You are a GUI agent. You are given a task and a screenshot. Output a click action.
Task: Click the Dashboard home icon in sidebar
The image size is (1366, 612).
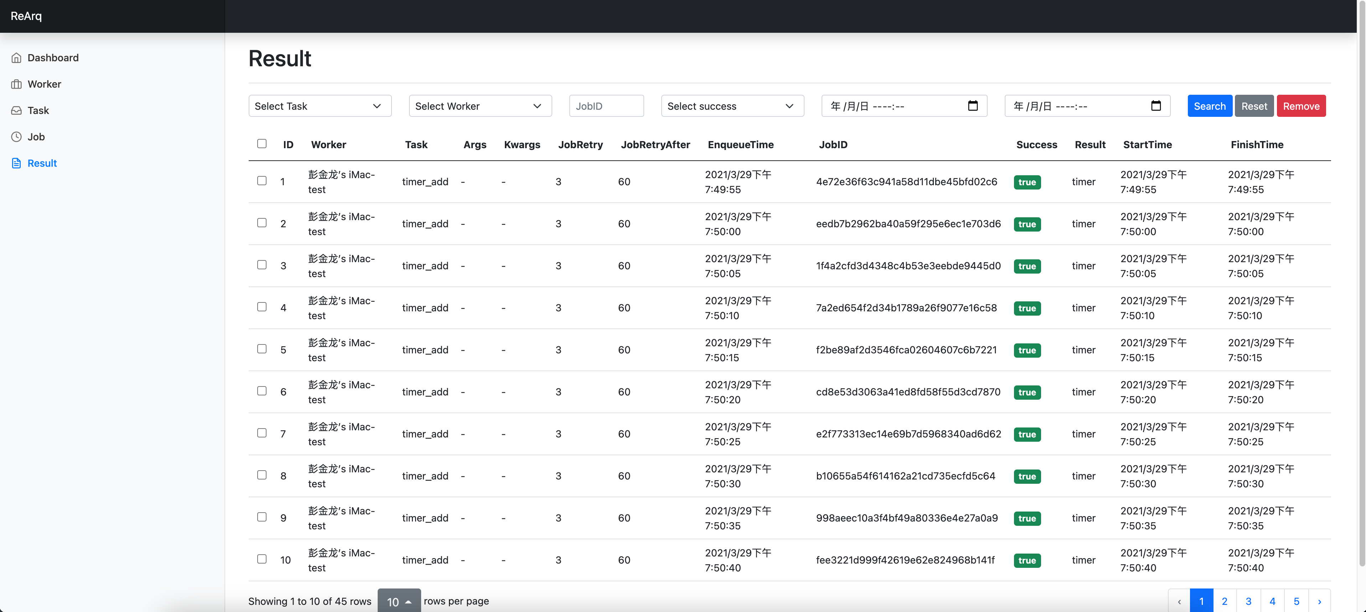pyautogui.click(x=16, y=58)
